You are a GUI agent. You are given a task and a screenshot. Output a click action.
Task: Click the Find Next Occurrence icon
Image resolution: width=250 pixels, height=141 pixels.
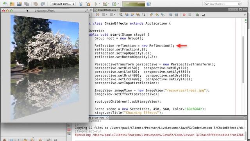point(132,15)
